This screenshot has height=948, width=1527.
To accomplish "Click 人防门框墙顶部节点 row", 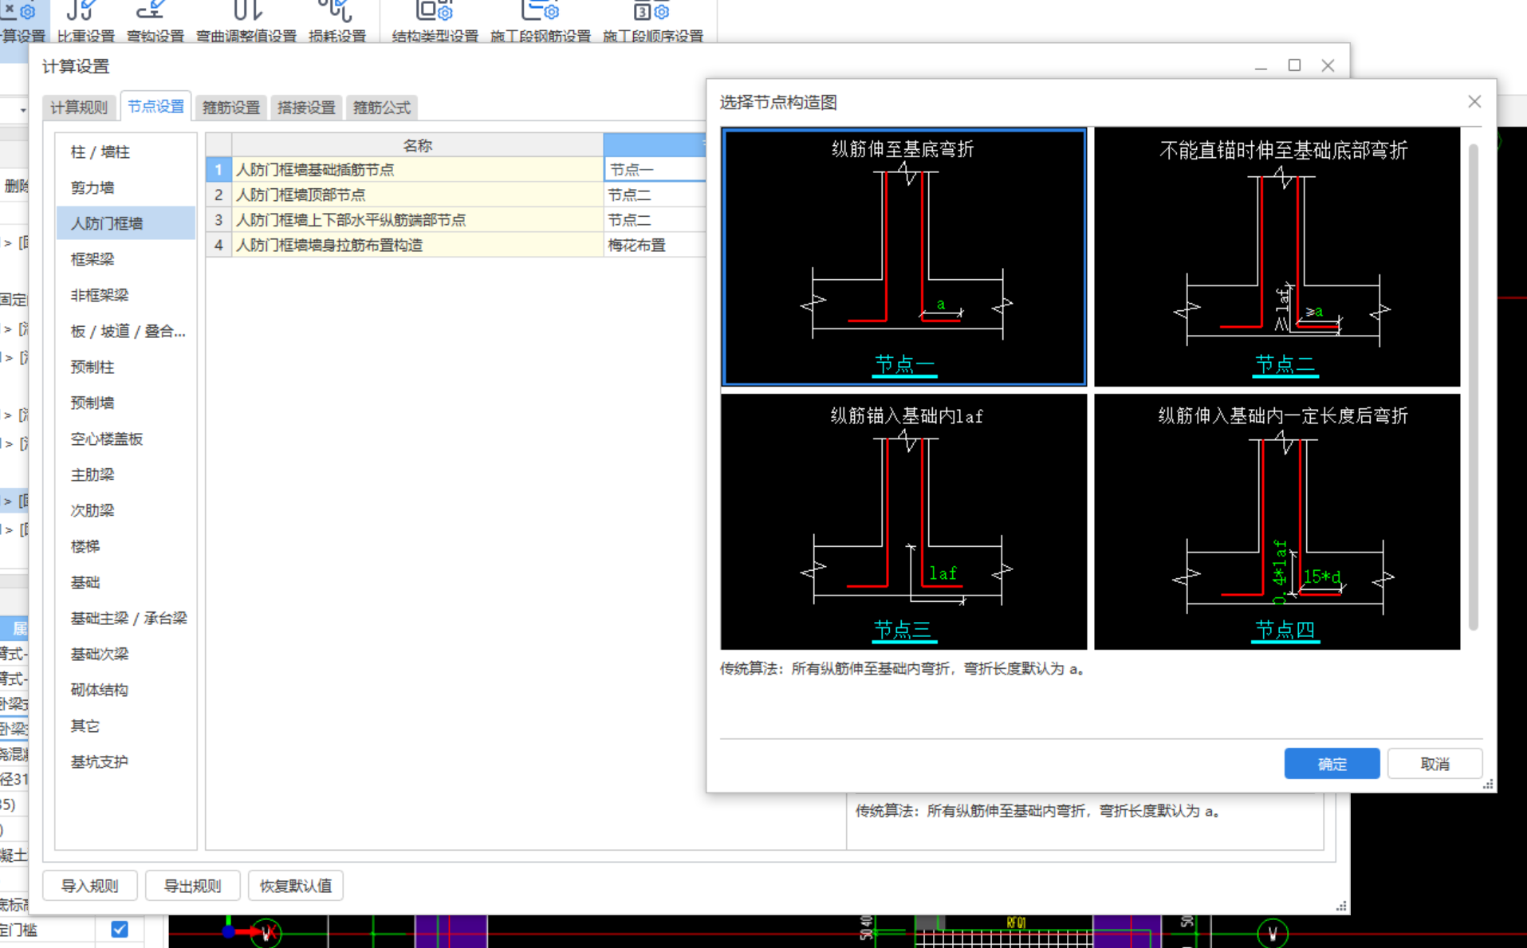I will point(417,195).
